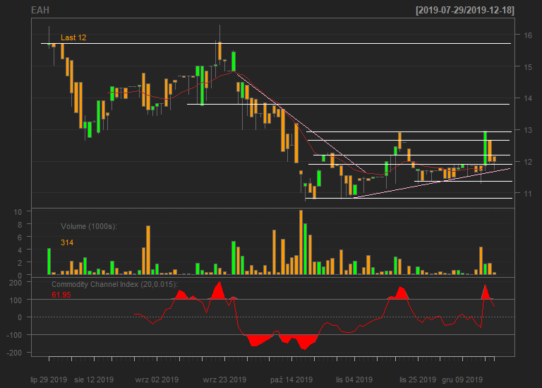Screen dimensions: 542x388
Task: Click the 'Volume (1000s):' label
Action: pos(89,226)
